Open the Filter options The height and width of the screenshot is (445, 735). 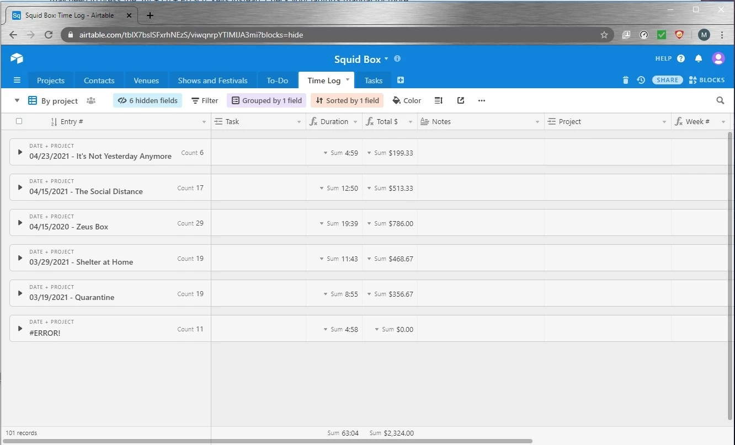[x=205, y=100]
